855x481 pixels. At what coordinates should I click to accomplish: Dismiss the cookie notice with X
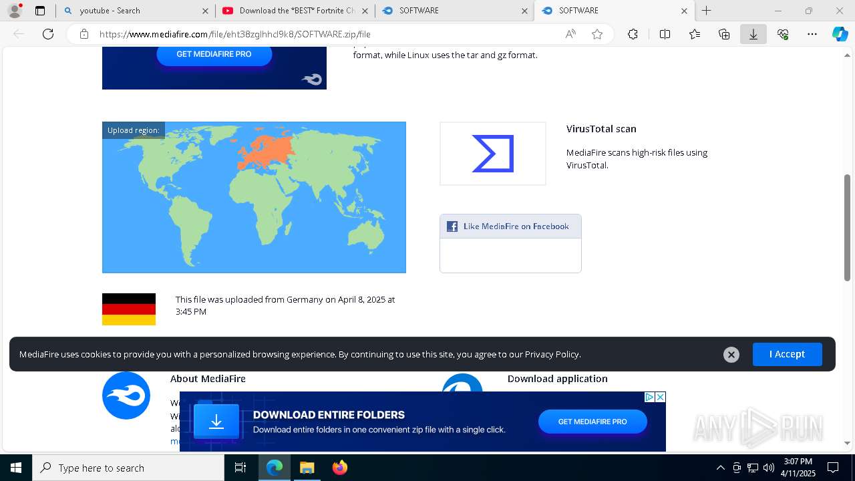(x=731, y=355)
